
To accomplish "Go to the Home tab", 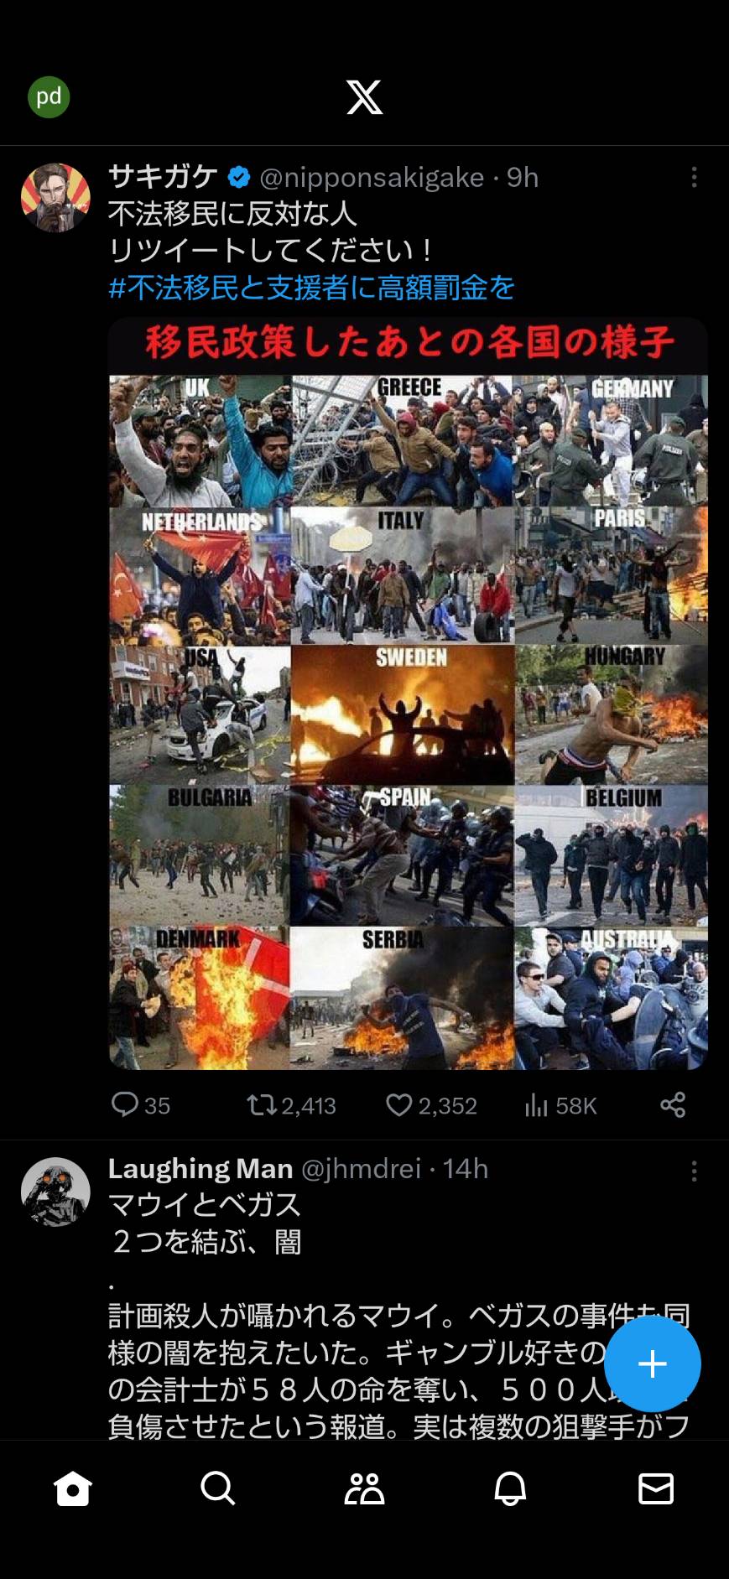I will tap(72, 1488).
